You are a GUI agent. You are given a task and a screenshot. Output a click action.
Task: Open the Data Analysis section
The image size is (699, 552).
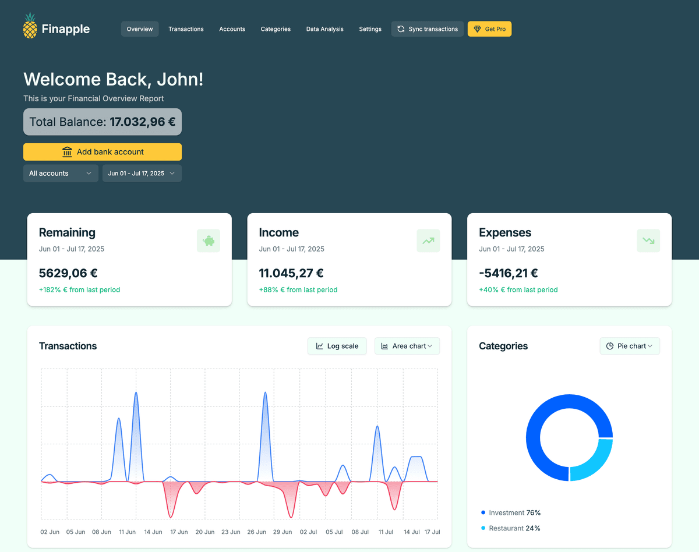[x=324, y=29]
